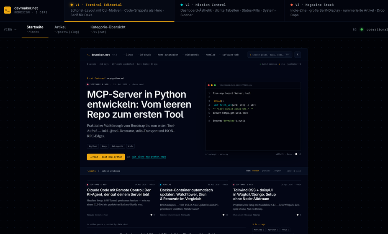This screenshot has height=234, width=388.
Task: Switch to V2 Mission Control design
Action: [229, 10]
